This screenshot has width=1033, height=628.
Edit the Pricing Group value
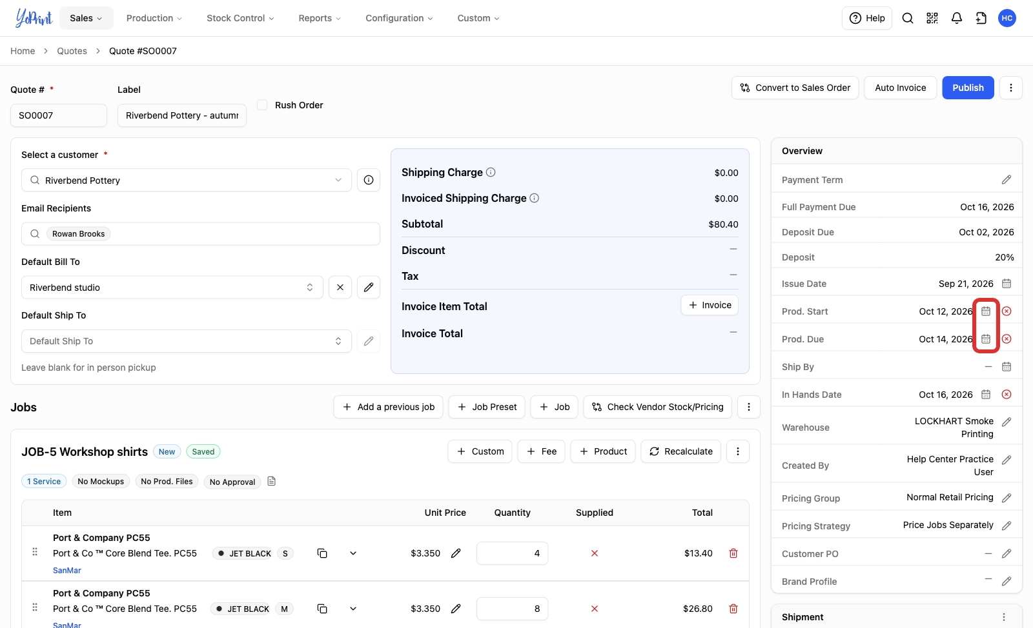point(1007,498)
